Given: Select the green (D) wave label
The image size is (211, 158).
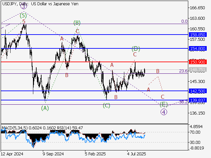Looking at the screenshot, I should (x=136, y=49).
